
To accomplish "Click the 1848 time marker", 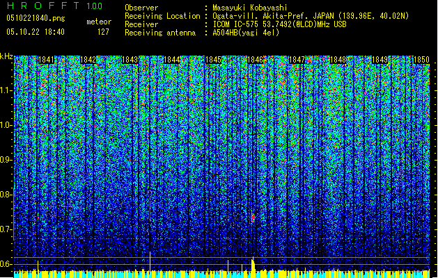I will click(x=338, y=60).
